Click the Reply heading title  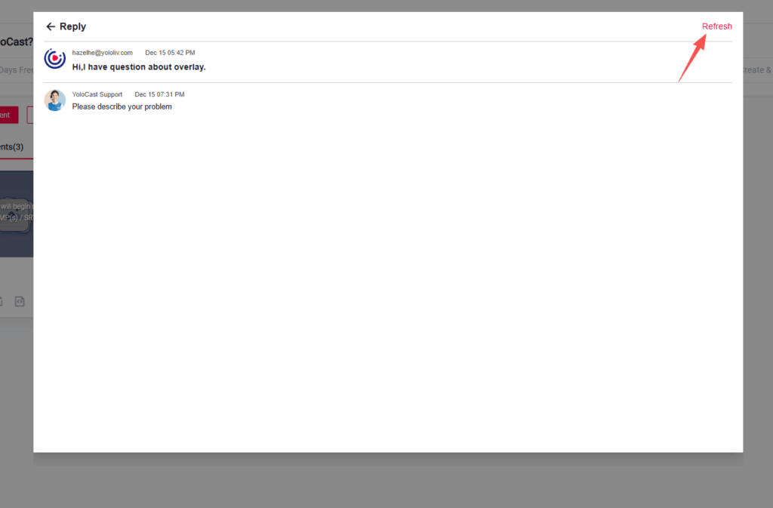click(73, 26)
